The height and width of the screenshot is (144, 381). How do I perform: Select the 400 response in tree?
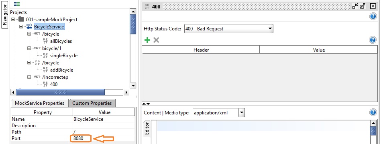pyautogui.click(x=54, y=84)
